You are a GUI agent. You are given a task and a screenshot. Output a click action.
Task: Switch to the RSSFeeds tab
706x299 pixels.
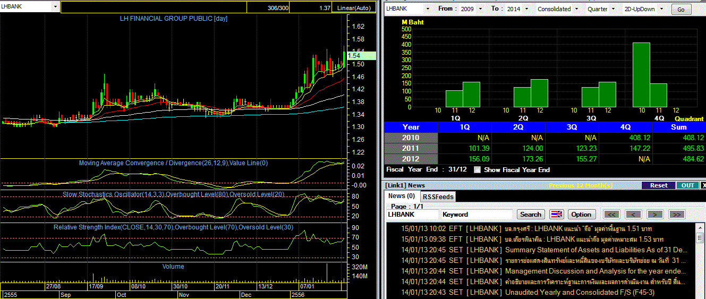438,197
